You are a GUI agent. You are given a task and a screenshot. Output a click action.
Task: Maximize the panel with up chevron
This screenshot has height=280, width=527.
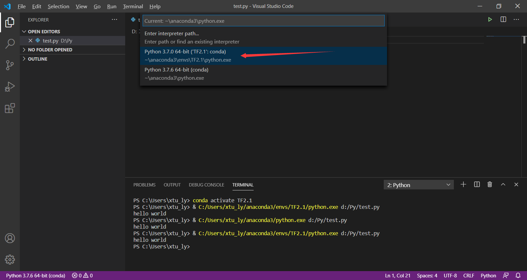click(503, 184)
